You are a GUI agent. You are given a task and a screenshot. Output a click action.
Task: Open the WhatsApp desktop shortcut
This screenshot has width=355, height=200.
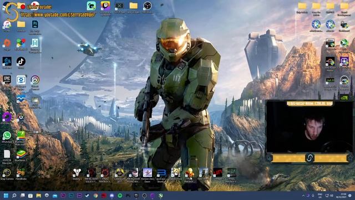coord(7,136)
